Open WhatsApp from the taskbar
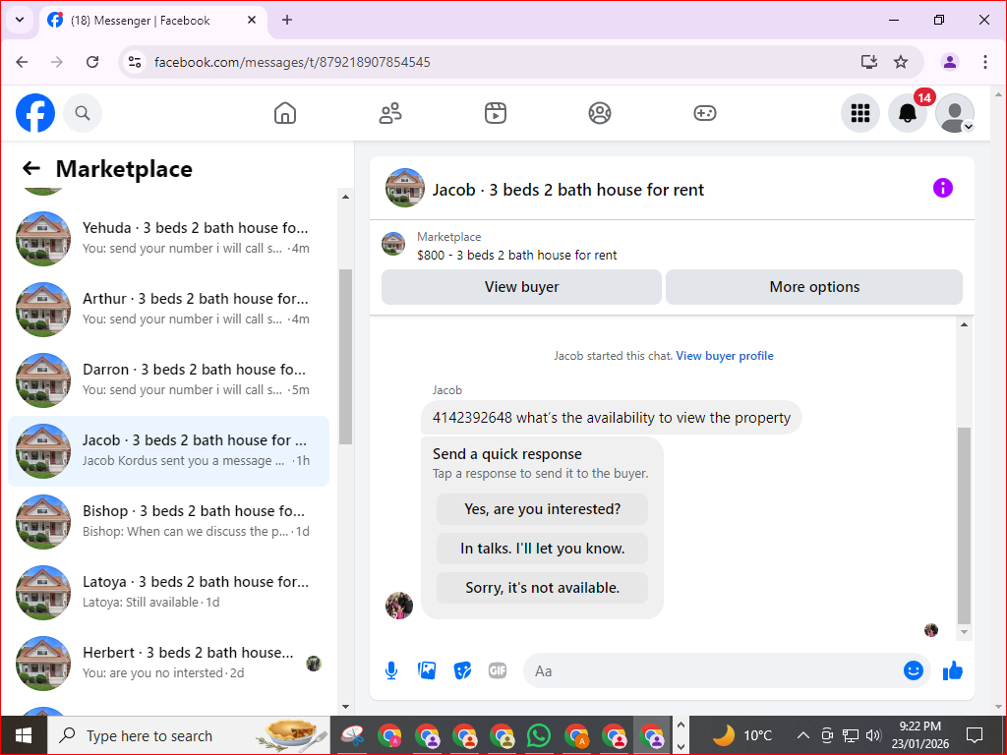Viewport: 1007px width, 755px height. (x=539, y=735)
